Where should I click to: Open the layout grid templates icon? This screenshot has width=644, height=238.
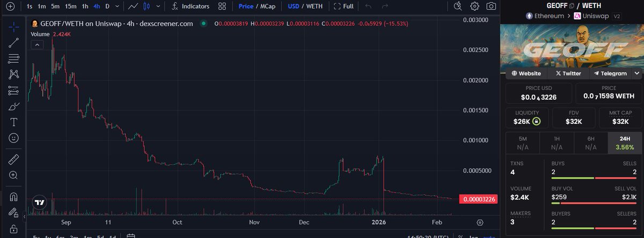pos(222,6)
